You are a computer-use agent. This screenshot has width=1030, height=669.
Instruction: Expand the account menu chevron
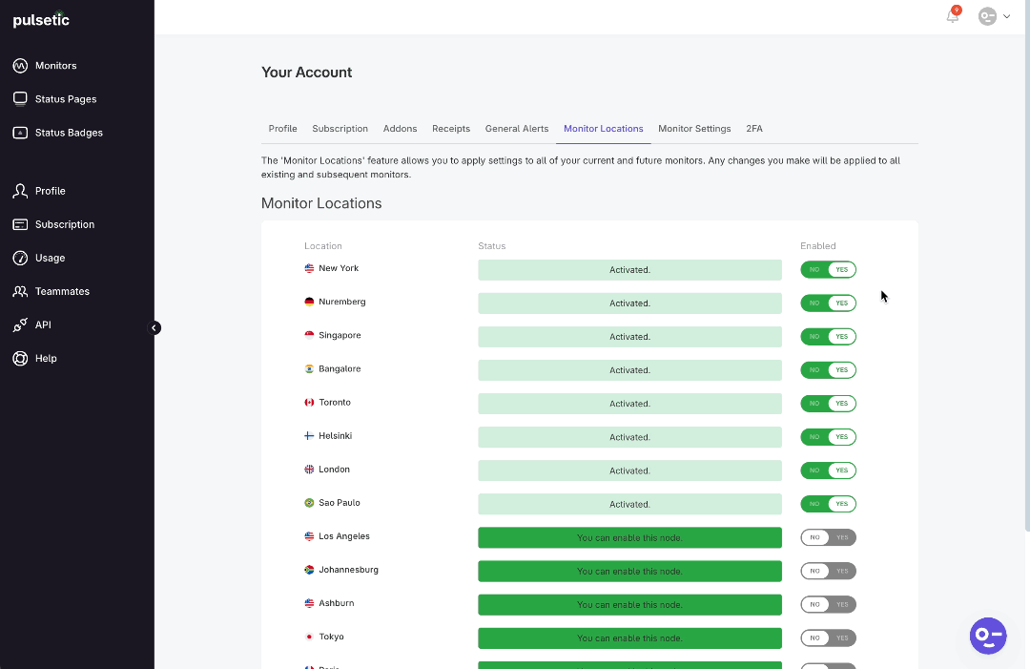tap(1006, 16)
